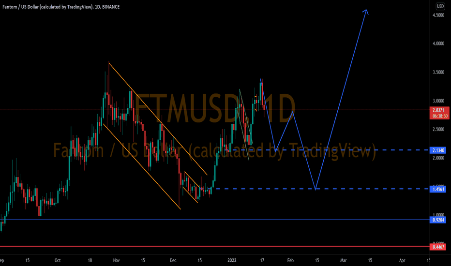
Task: Click the Nov date label
Action: pos(116,261)
